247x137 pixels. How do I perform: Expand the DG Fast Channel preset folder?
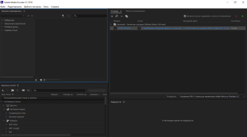[x=6, y=117]
